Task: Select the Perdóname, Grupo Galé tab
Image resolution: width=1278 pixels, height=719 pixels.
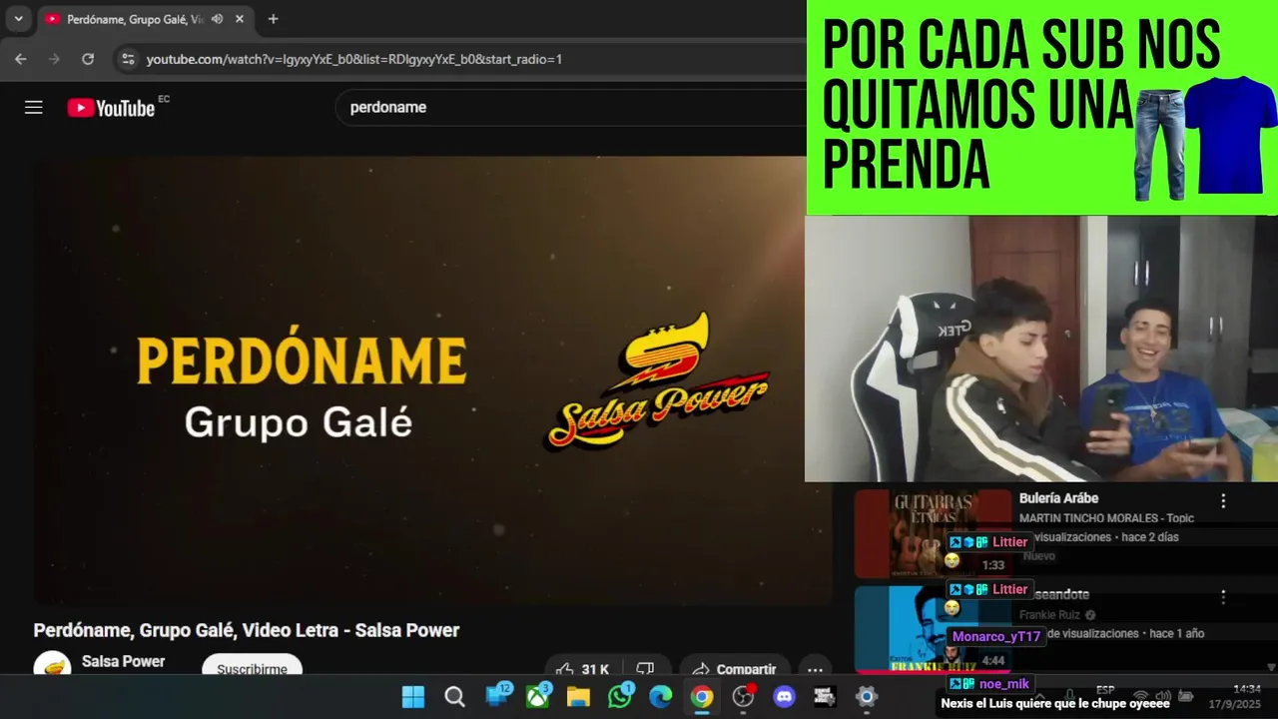Action: click(134, 19)
